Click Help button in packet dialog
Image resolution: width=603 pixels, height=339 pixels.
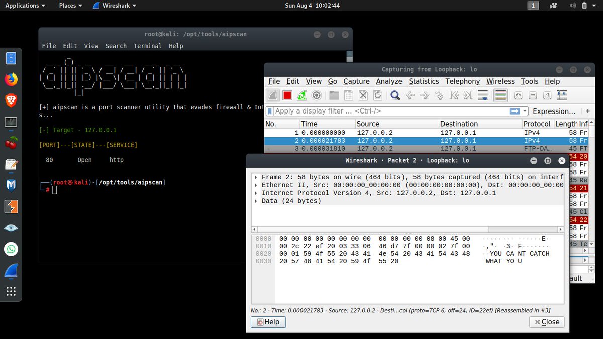tap(268, 322)
